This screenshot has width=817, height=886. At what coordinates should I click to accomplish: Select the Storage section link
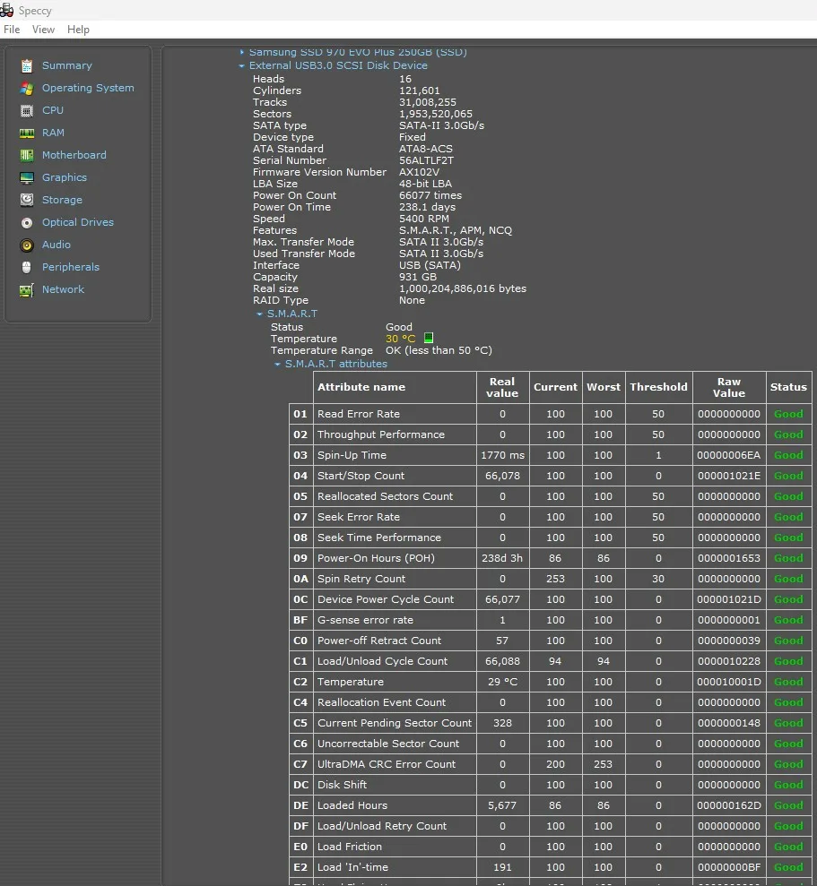click(62, 200)
